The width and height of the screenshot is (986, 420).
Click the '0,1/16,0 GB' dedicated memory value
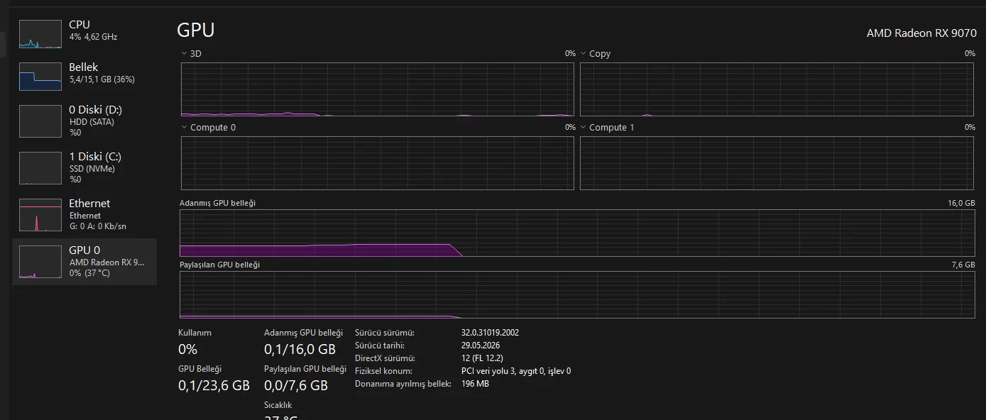click(300, 349)
